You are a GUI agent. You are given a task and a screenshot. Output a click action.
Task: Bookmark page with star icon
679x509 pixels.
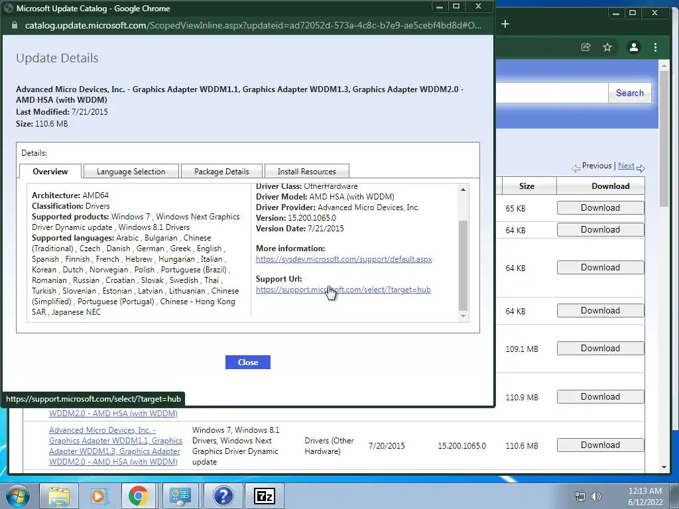click(607, 47)
